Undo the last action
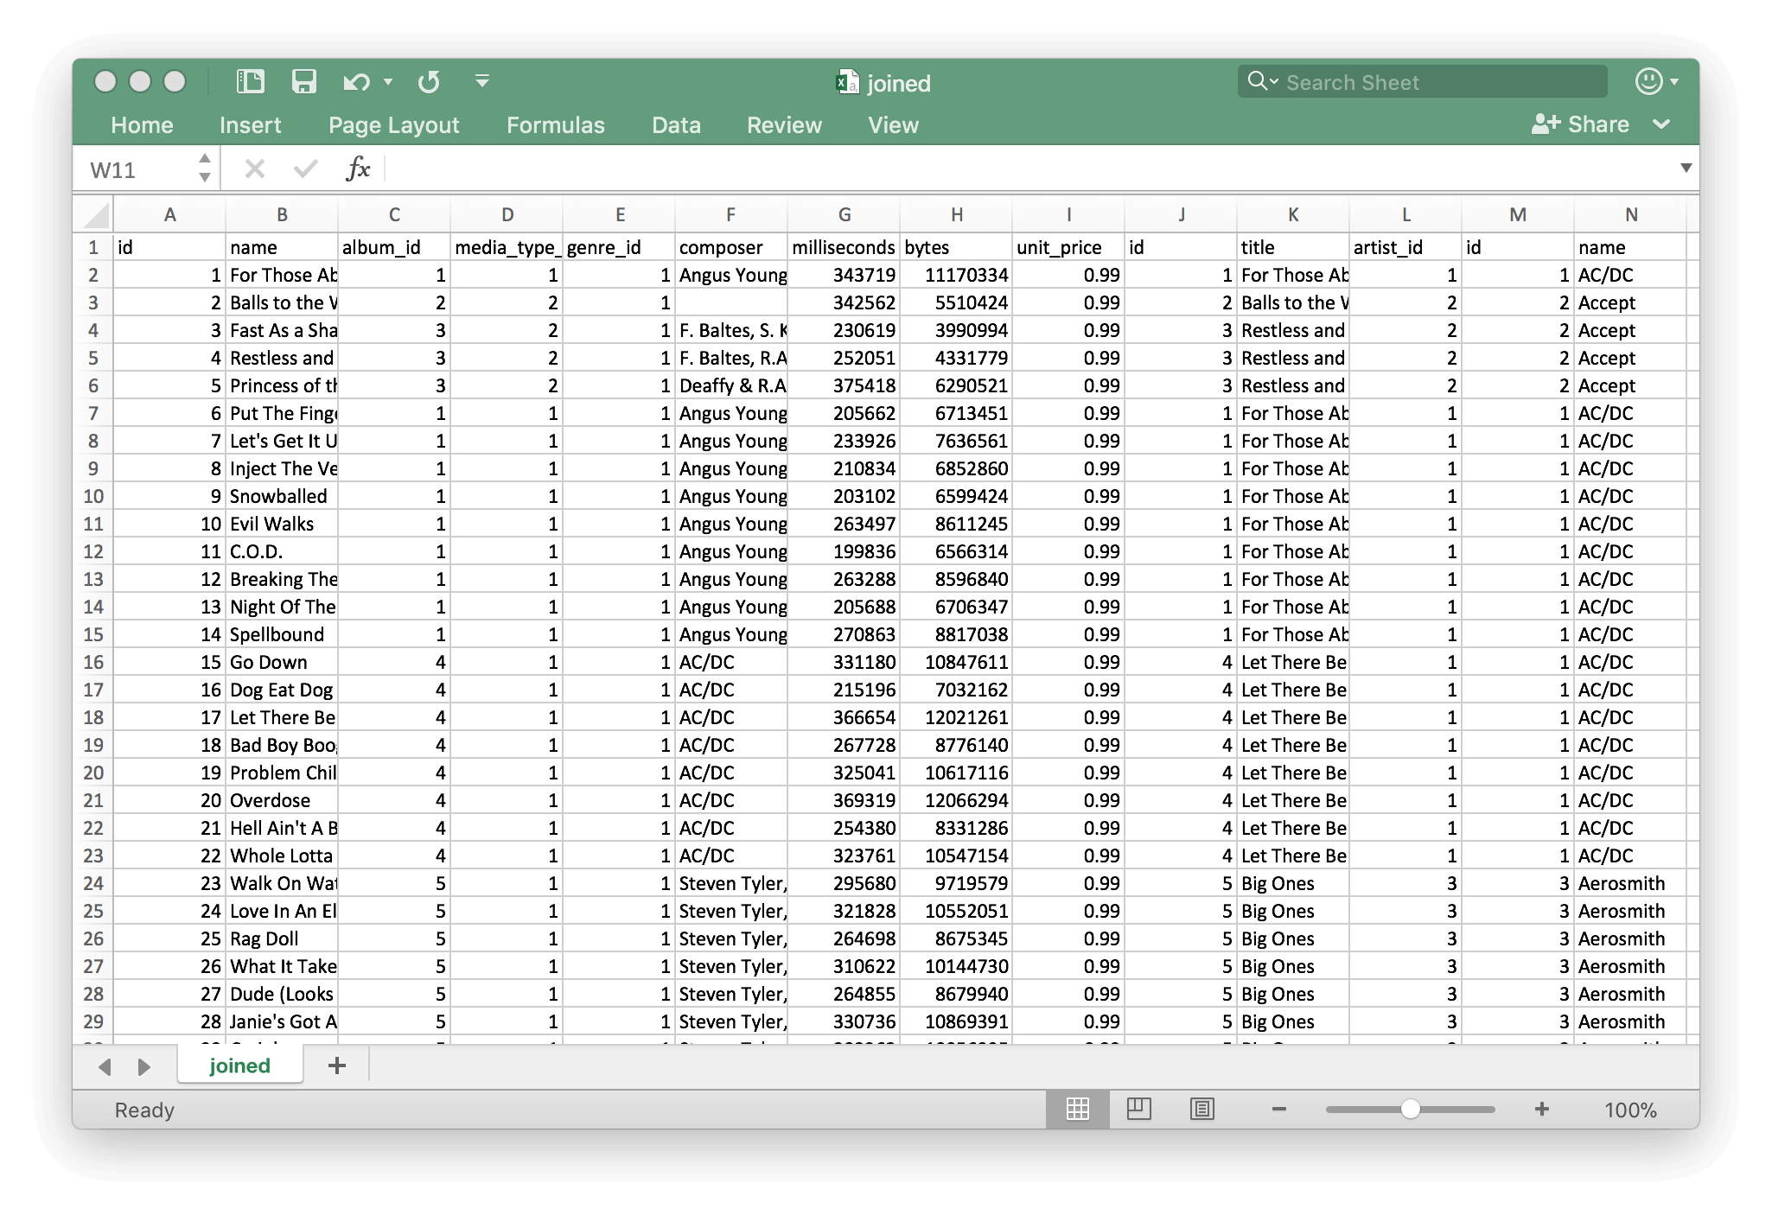1772x1215 pixels. point(354,81)
